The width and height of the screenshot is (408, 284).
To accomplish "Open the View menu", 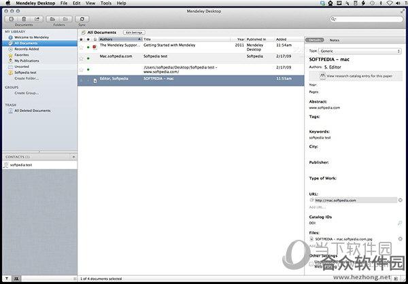I will 90,3.
